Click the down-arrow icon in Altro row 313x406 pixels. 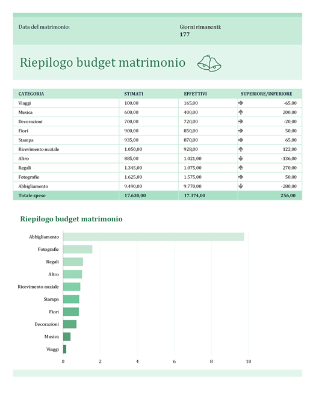241,158
